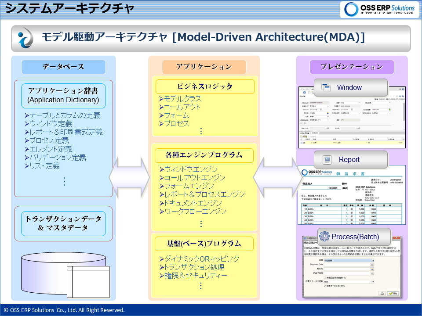Click the green icon beside the SuperUser field

389,110
